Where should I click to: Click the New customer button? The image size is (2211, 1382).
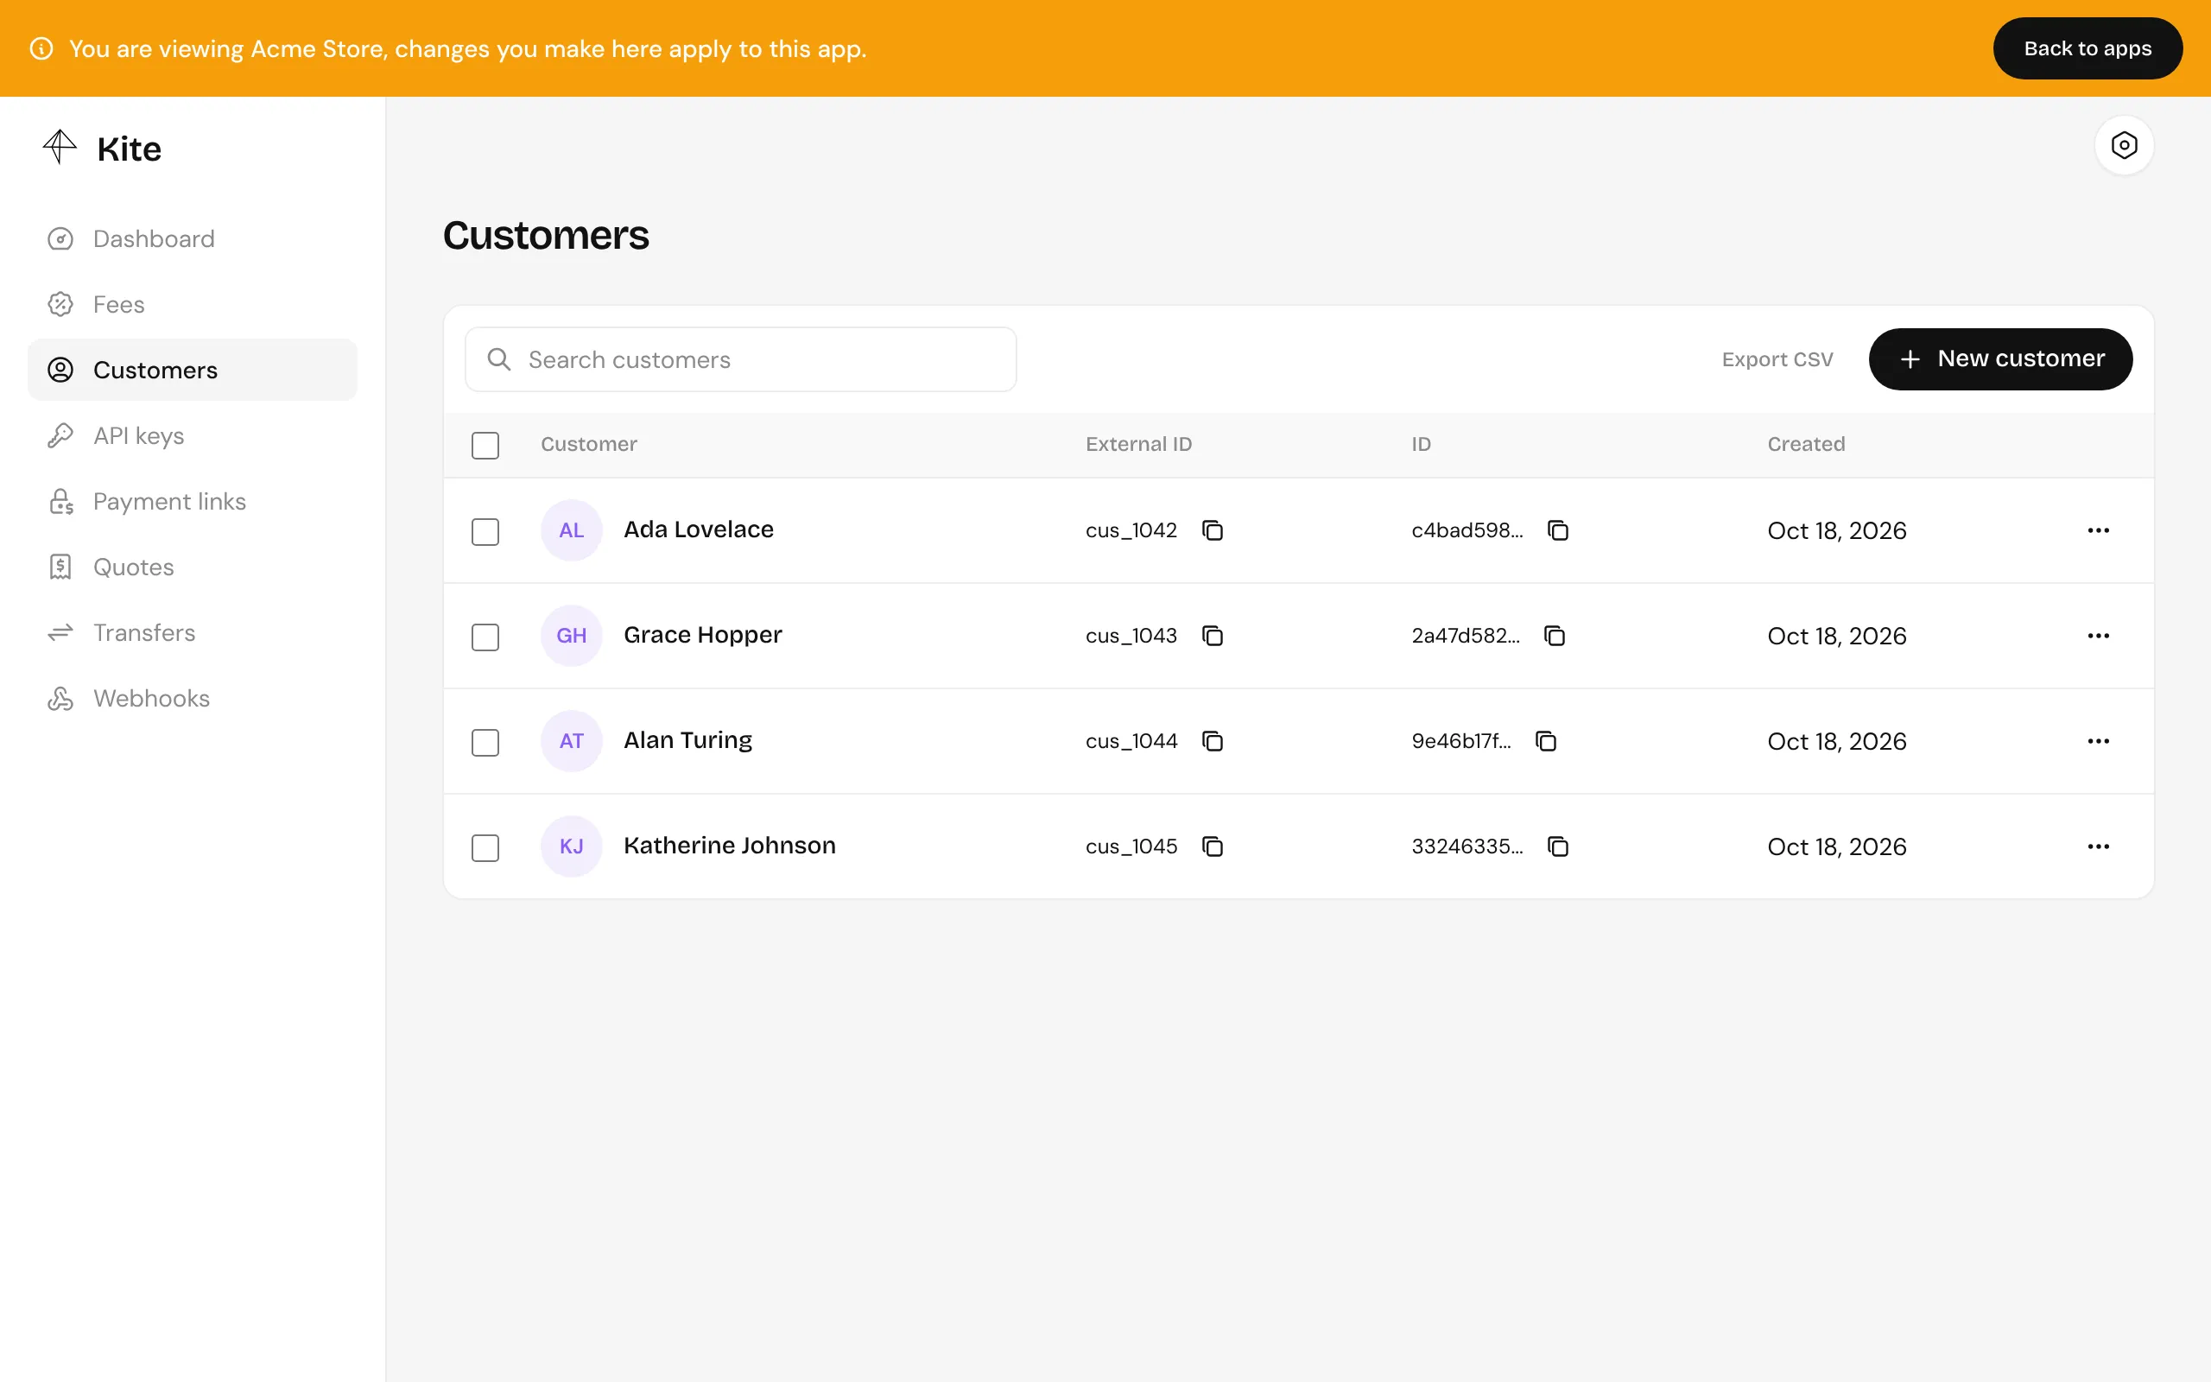click(2000, 359)
